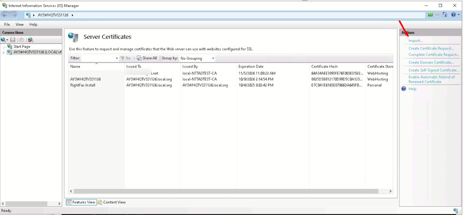The image size is (463, 215).
Task: Sort by the Name column header
Action: click(x=96, y=67)
